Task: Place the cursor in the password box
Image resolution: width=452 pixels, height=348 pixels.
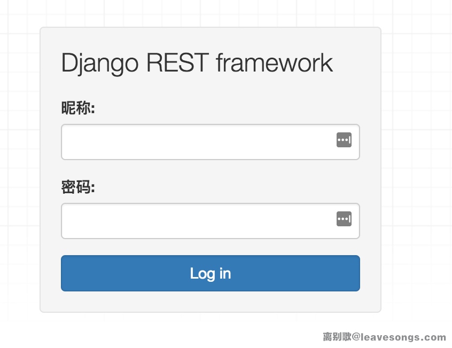Action: 198,221
